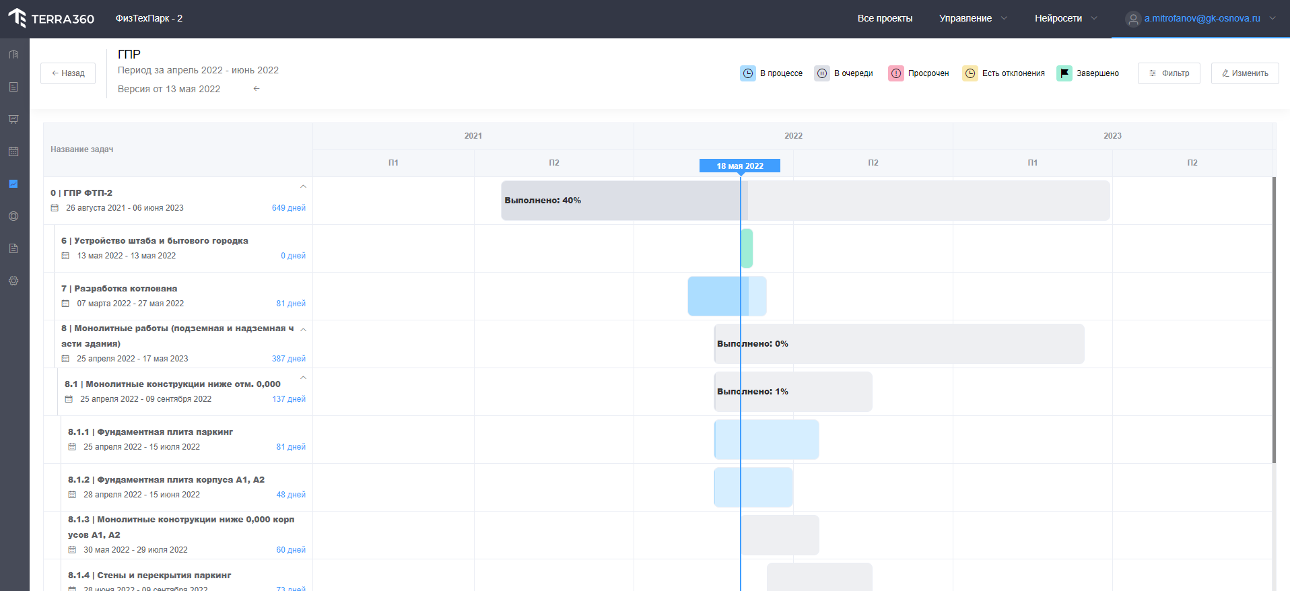Select the active chart sidebar icon

pos(13,184)
